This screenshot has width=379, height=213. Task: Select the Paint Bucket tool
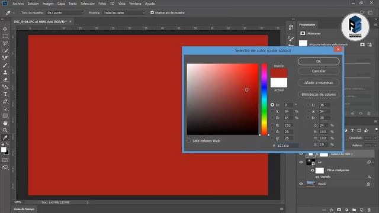pyautogui.click(x=5, y=87)
